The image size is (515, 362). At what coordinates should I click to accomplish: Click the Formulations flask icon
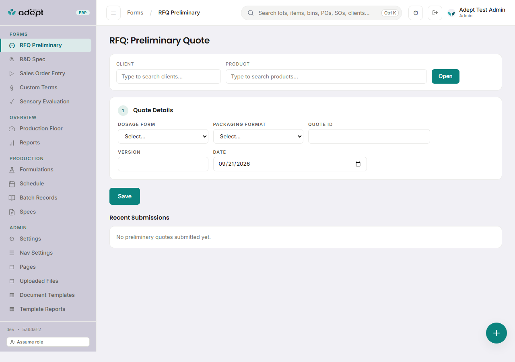click(x=12, y=170)
